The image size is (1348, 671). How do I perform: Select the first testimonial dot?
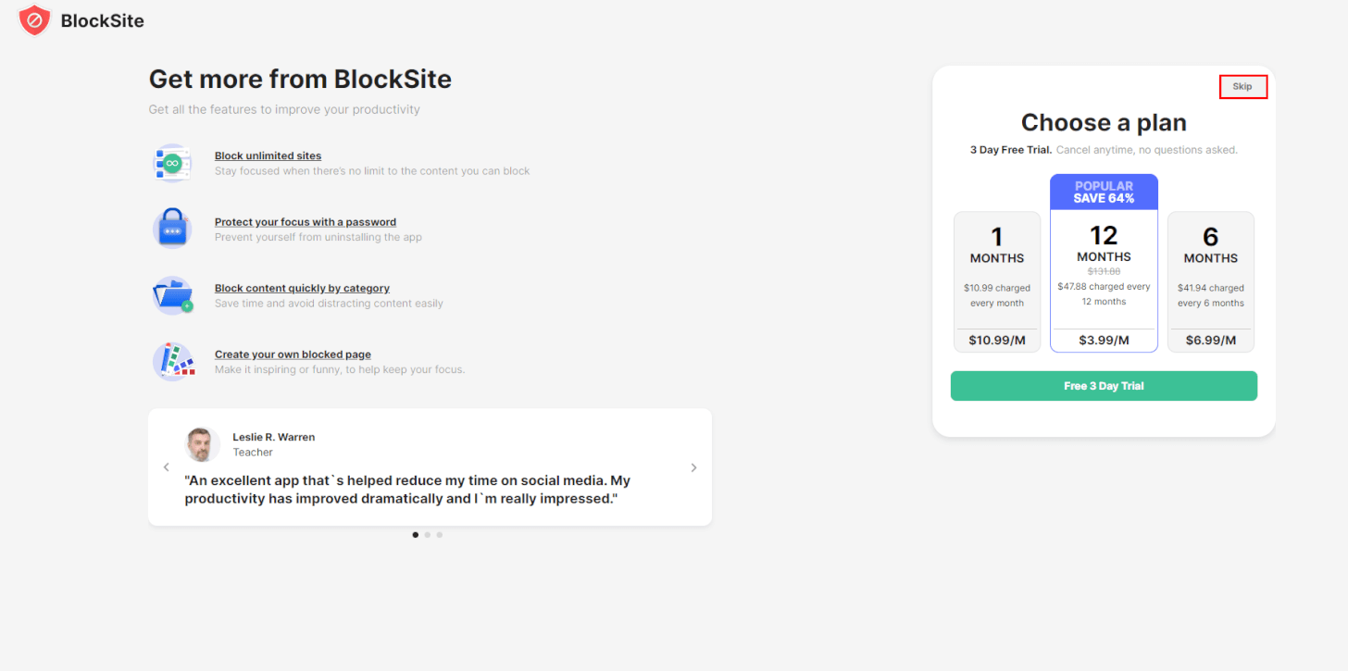point(415,534)
